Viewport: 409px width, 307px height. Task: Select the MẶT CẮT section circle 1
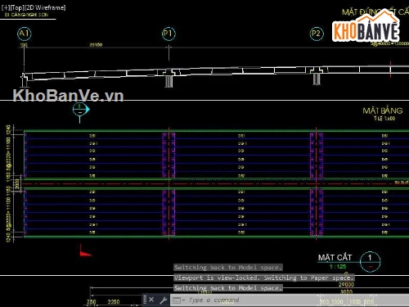tap(370, 262)
